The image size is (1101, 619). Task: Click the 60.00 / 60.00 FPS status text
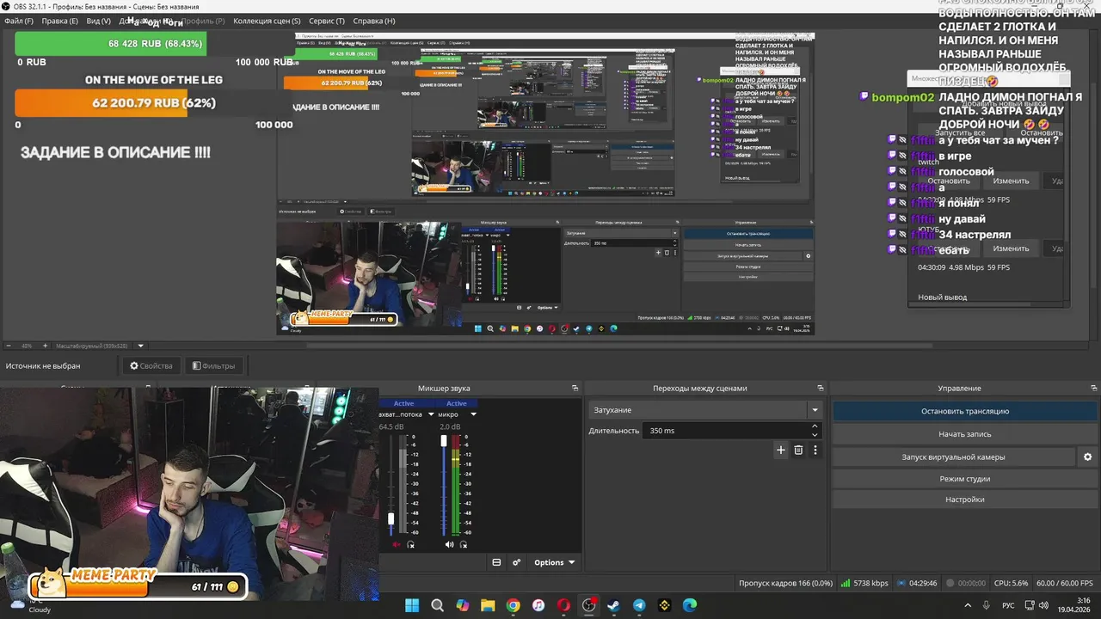coord(1067,583)
